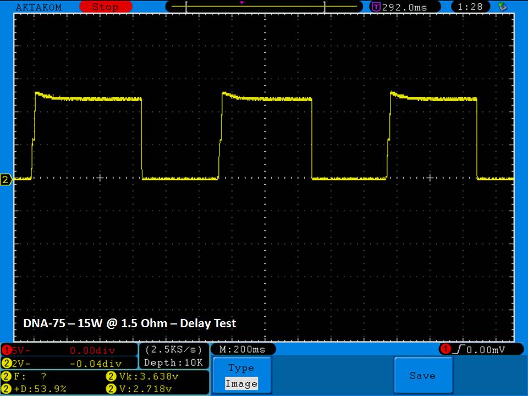
Task: Click the purple trigger position marker at top
Action: tap(241, 3)
